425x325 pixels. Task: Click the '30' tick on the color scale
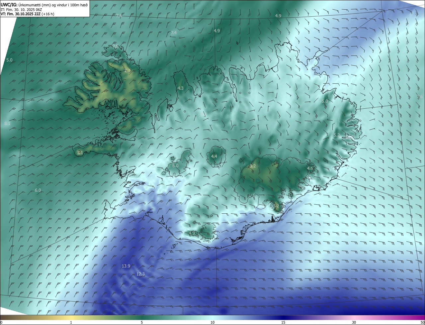[x=354, y=322]
